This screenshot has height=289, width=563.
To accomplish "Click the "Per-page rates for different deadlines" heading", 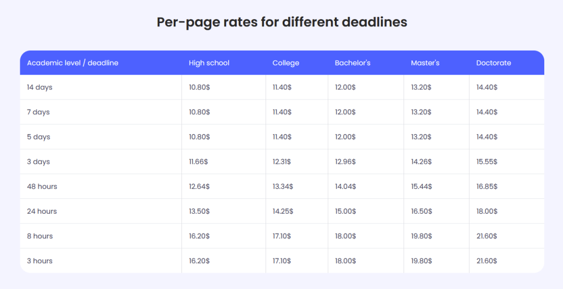I will [x=281, y=22].
